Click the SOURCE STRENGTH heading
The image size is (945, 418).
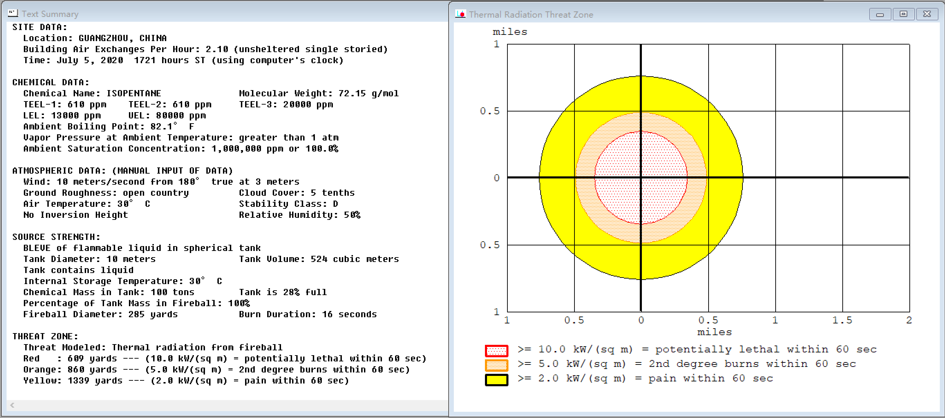click(x=56, y=237)
